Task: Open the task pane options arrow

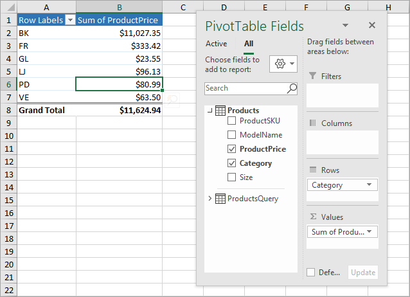Action: pyautogui.click(x=345, y=25)
